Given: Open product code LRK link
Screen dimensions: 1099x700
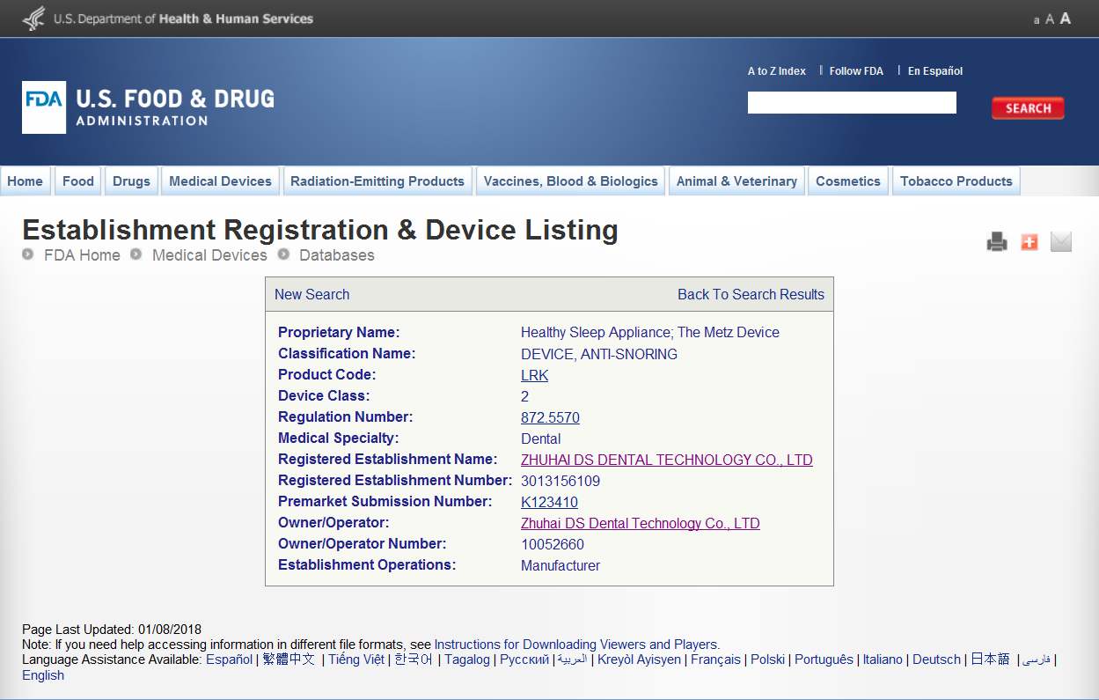Looking at the screenshot, I should pos(534,376).
